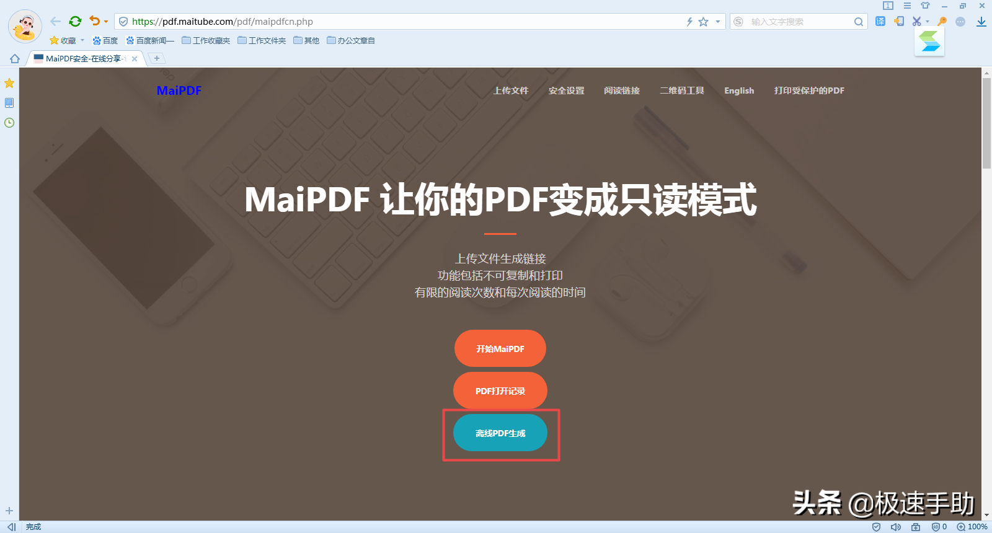Screen dimensions: 992x533
Task: Click the status bar security shield icon
Action: [876, 527]
